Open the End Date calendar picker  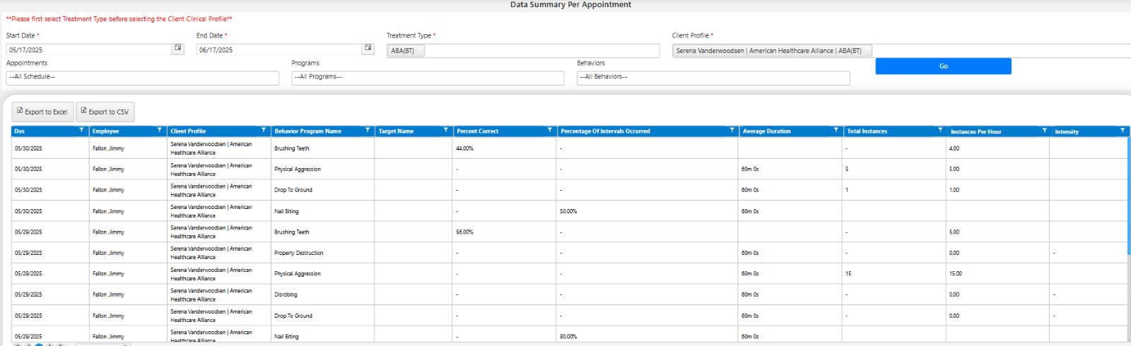pyautogui.click(x=368, y=49)
